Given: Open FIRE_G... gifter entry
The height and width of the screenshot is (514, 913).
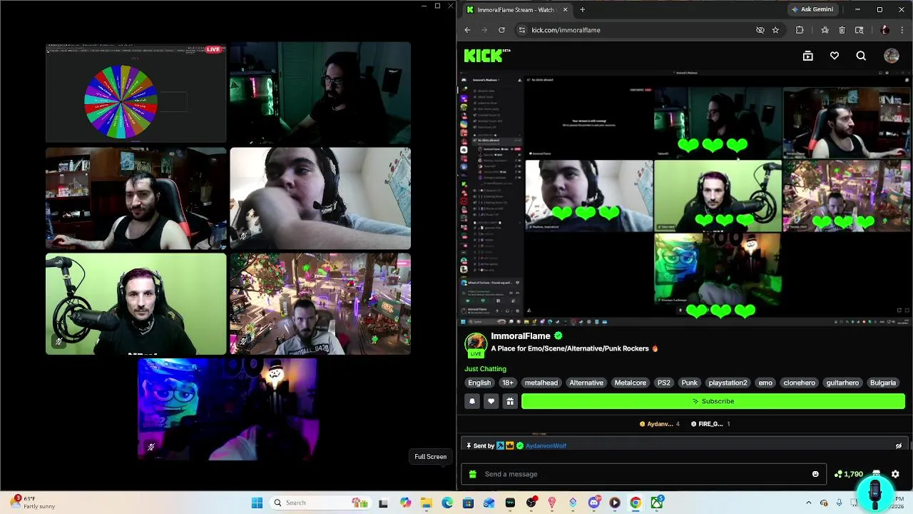Looking at the screenshot, I should pos(710,424).
